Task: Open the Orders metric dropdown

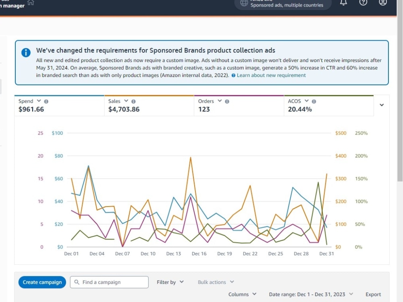Action: click(220, 101)
